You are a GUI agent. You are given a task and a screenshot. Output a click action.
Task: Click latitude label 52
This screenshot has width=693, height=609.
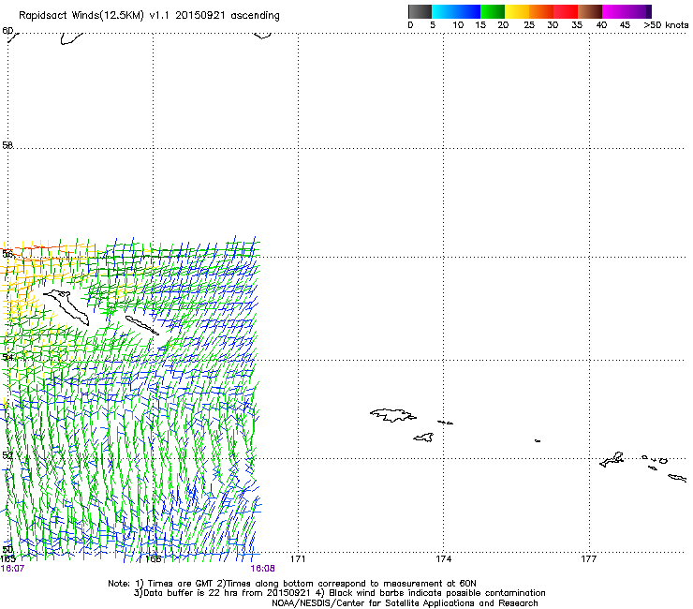7,455
